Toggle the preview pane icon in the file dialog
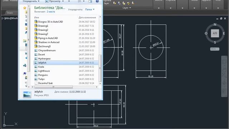 tap(90, 1)
